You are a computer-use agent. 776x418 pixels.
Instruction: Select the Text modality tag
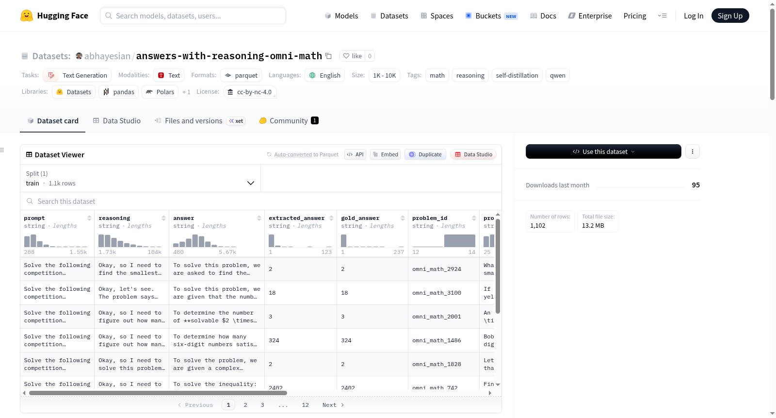click(169, 75)
